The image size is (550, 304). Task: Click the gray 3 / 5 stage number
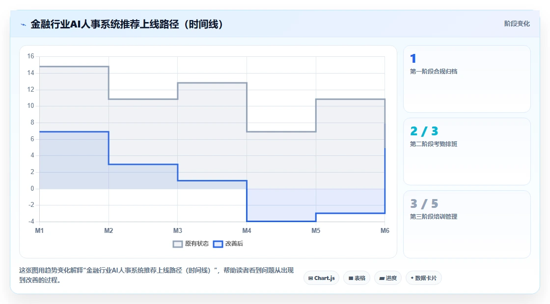pos(424,203)
